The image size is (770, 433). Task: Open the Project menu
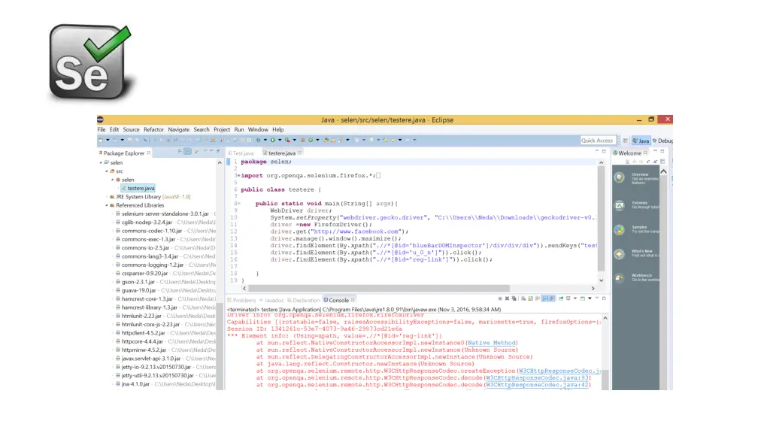coord(222,129)
